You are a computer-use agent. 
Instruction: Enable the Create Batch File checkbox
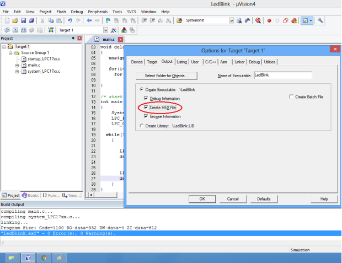click(x=292, y=96)
